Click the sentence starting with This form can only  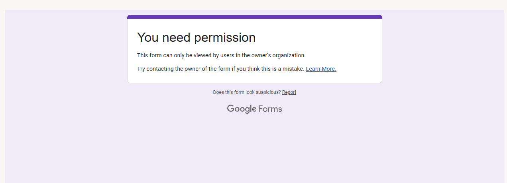coord(221,55)
